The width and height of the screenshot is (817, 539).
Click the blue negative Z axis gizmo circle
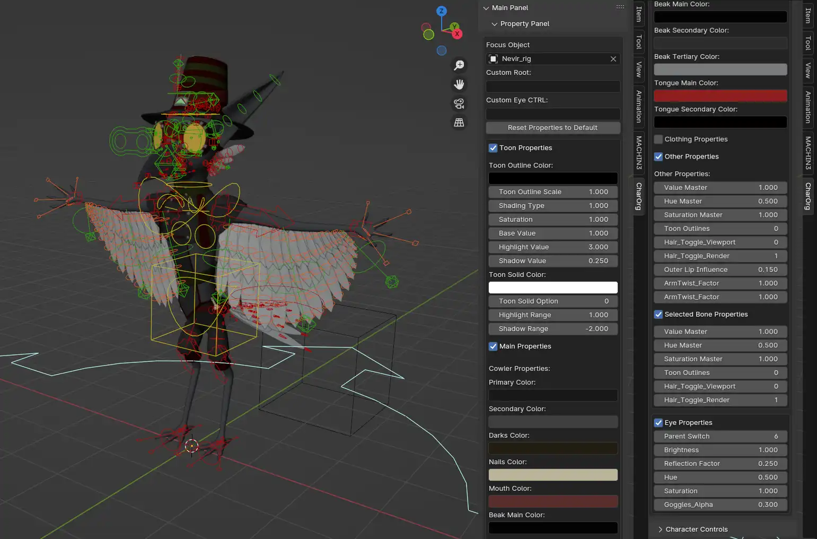pos(442,50)
